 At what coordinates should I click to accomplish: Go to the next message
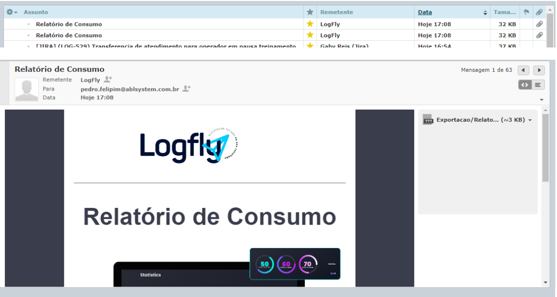pos(539,70)
